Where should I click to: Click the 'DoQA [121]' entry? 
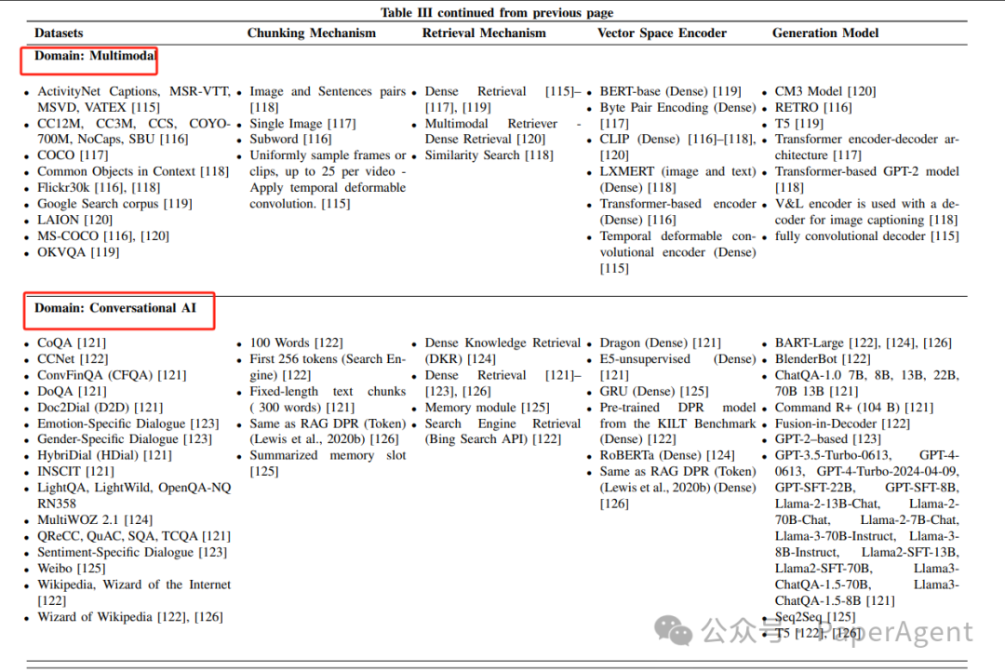[72, 391]
